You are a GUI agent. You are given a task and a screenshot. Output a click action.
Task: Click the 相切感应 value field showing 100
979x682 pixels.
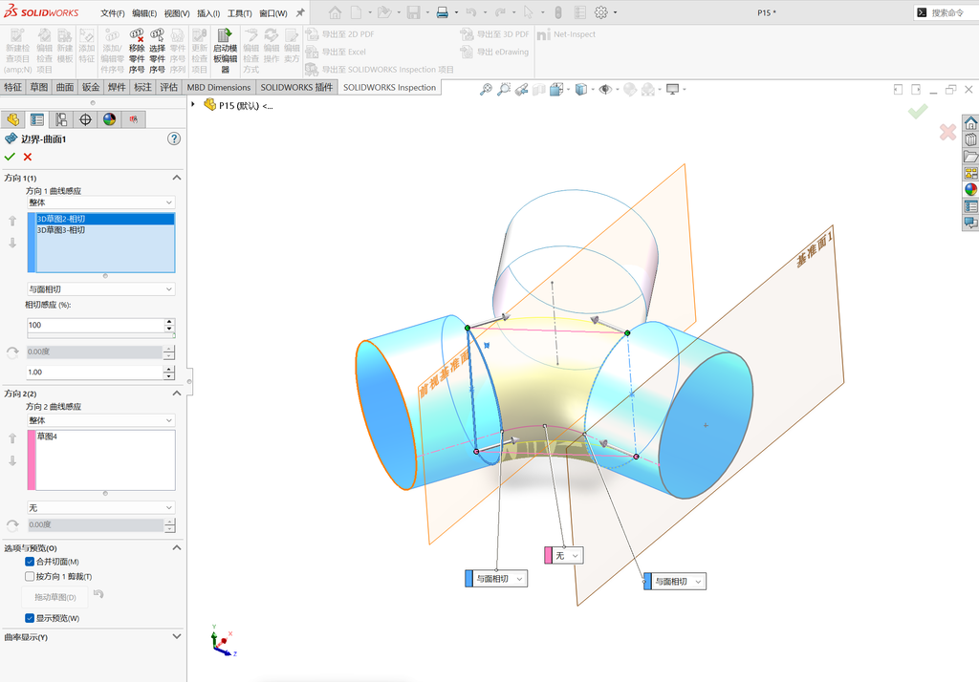click(96, 325)
